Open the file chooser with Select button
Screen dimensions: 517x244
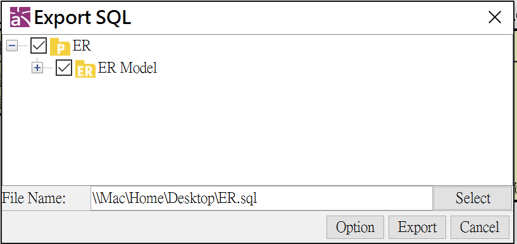473,198
